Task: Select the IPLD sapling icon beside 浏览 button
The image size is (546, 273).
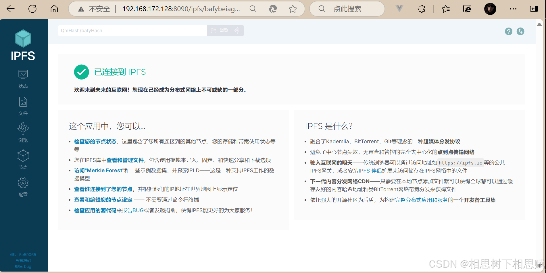Action: tap(237, 30)
